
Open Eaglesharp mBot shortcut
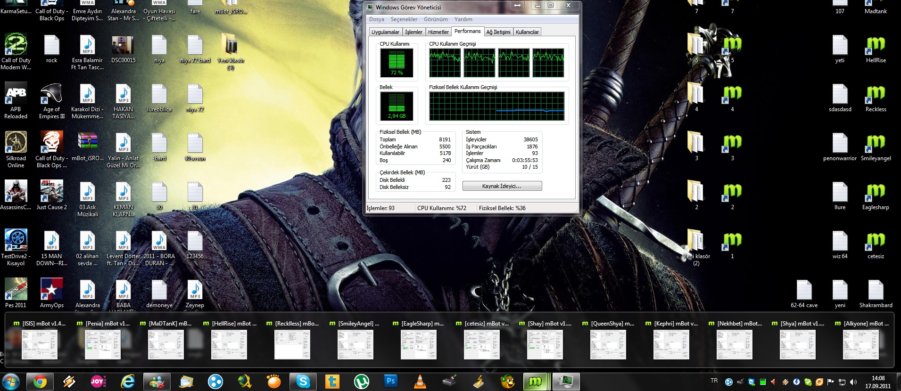(876, 195)
